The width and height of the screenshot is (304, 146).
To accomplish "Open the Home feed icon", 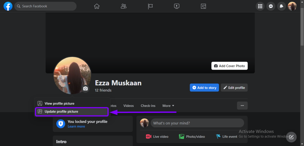I will click(x=97, y=6).
